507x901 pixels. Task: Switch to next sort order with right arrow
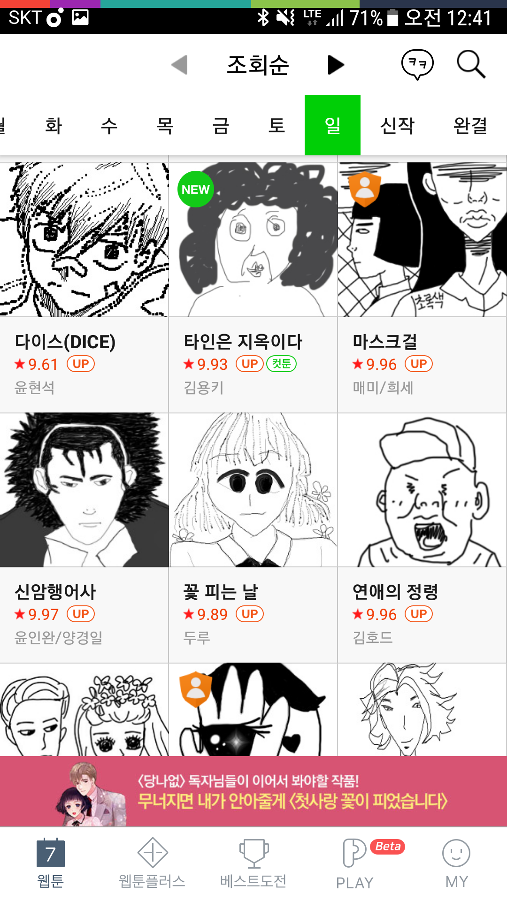(336, 65)
